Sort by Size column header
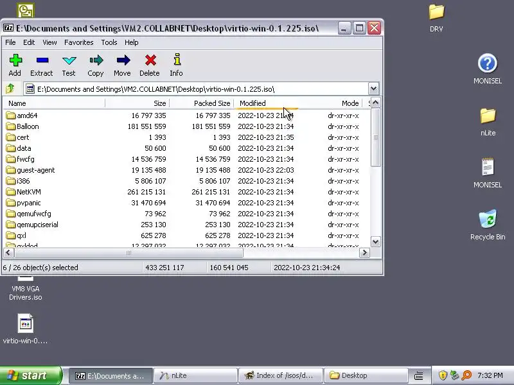Viewport: 514px width, 385px height. pos(137,103)
